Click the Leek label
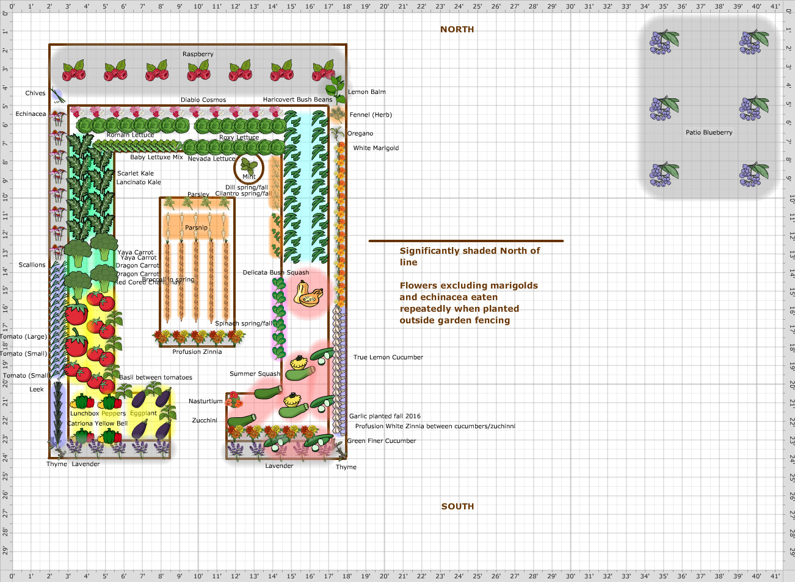The width and height of the screenshot is (795, 582). click(37, 389)
